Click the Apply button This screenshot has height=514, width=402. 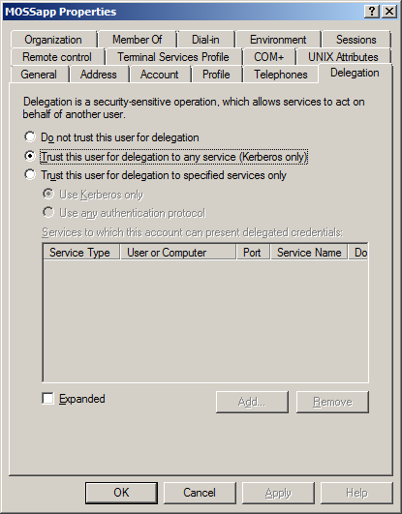[x=278, y=493]
